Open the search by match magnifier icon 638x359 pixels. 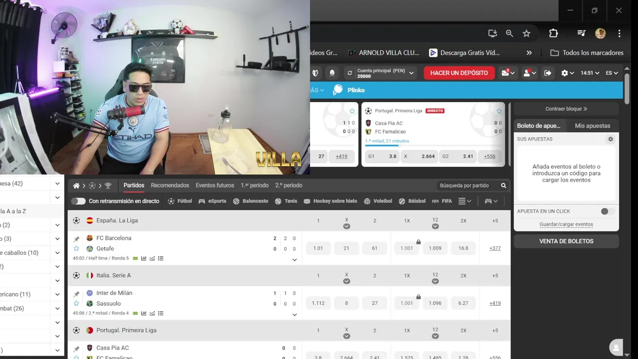click(503, 185)
